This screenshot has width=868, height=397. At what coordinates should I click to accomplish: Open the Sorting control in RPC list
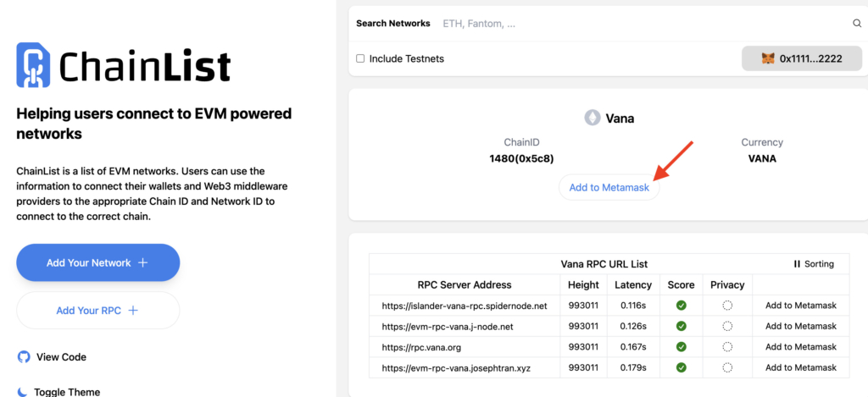pos(814,264)
